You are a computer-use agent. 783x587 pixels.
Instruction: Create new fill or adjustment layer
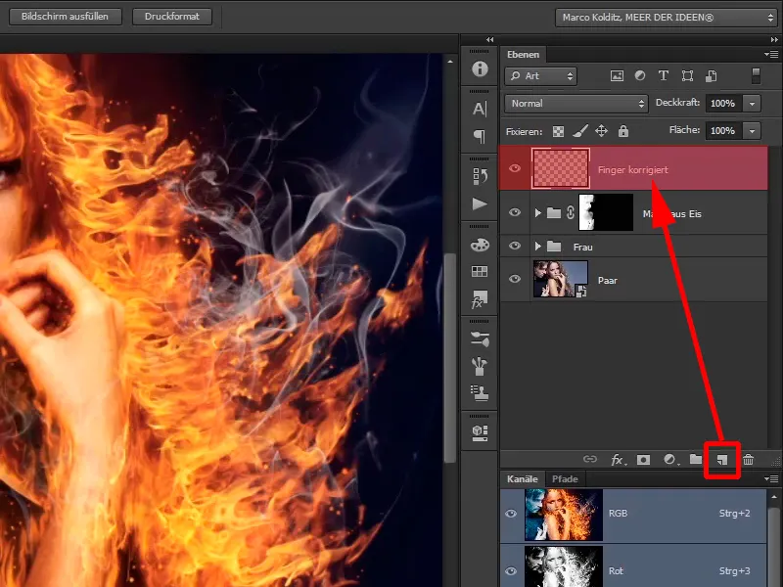pos(670,460)
